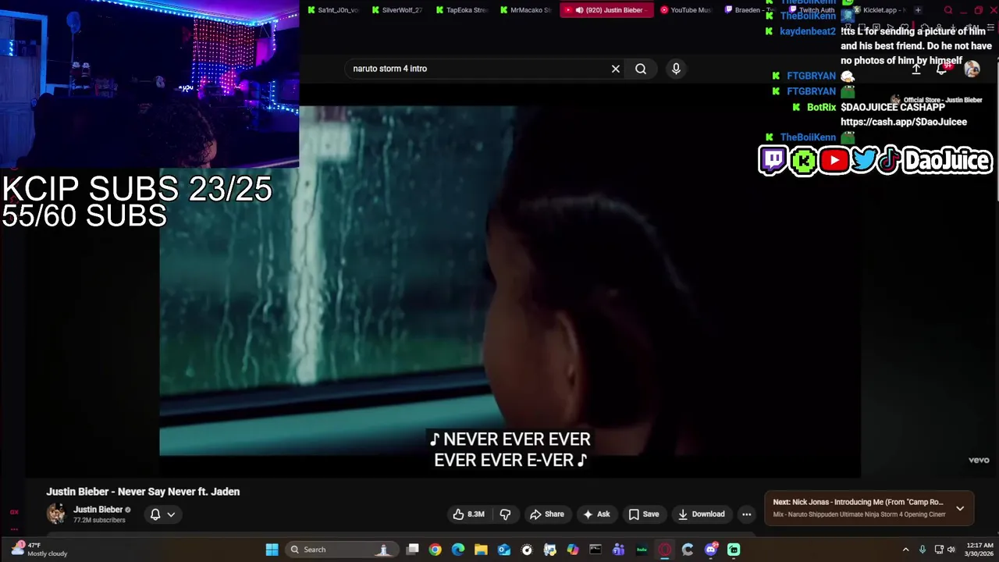Open the more actions ellipsis menu

[747, 514]
